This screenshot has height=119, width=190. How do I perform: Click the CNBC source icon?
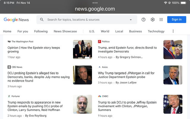99,96
